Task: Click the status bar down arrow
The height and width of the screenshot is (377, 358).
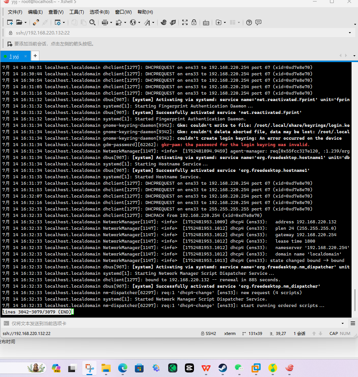Action: click(x=320, y=333)
